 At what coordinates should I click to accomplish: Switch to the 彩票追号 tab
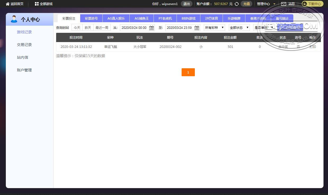click(91, 19)
